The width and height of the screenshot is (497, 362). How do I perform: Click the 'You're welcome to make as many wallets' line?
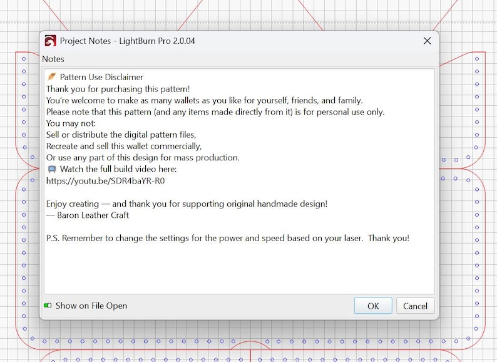point(205,101)
